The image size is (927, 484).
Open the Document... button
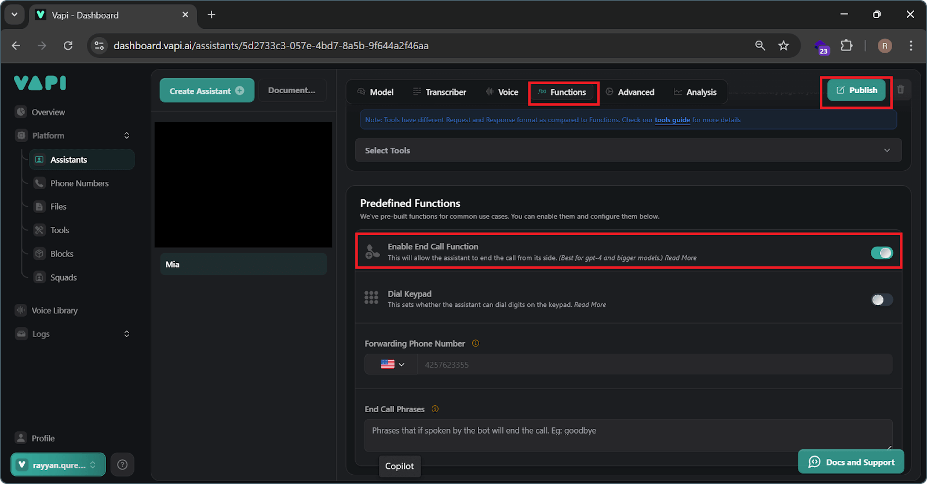(292, 90)
